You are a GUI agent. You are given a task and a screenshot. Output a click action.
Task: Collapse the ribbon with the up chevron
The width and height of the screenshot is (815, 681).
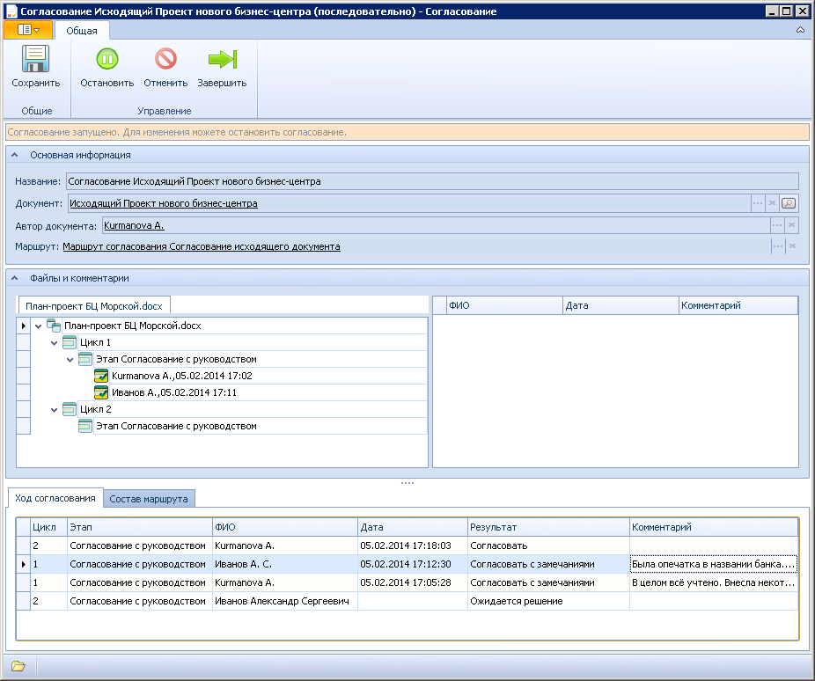click(800, 30)
